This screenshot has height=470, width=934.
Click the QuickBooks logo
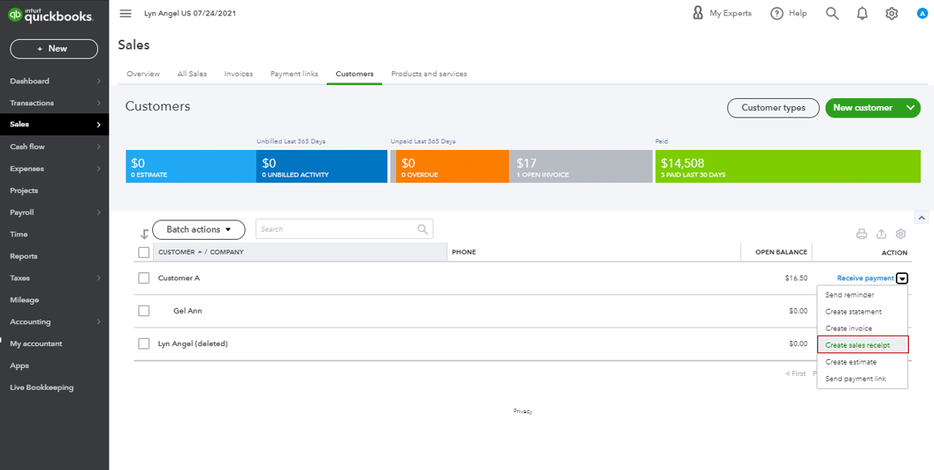51,15
